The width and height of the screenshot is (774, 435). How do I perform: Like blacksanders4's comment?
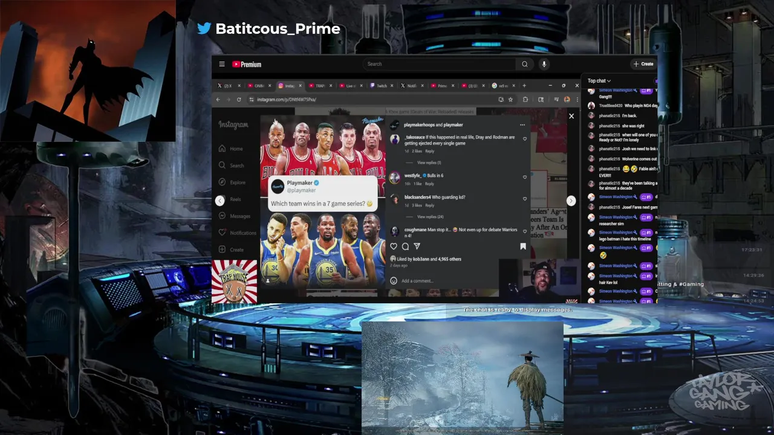524,199
